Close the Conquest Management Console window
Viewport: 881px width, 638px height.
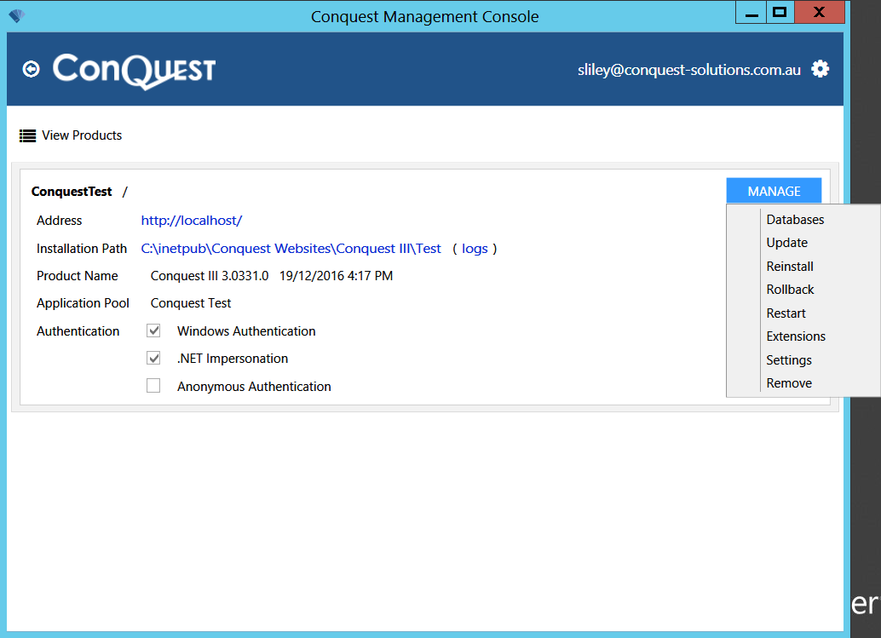(819, 13)
